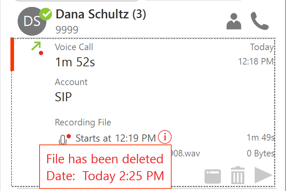Image resolution: width=286 pixels, height=191 pixels.
Task: Play the recording file
Action: (x=263, y=175)
